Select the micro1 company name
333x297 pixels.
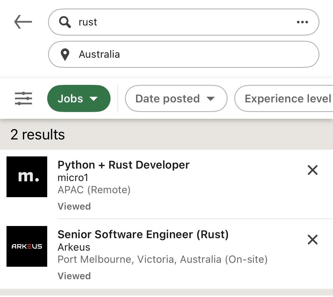[x=73, y=178]
